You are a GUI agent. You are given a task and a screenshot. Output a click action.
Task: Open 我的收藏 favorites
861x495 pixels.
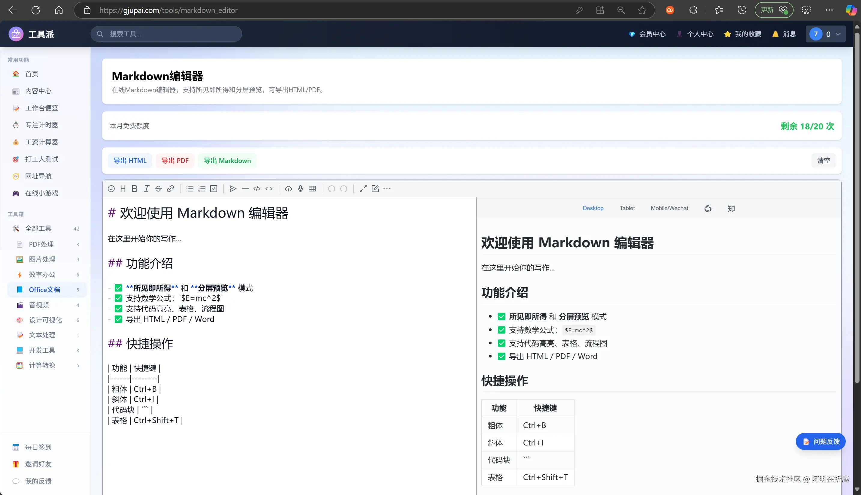pyautogui.click(x=743, y=34)
